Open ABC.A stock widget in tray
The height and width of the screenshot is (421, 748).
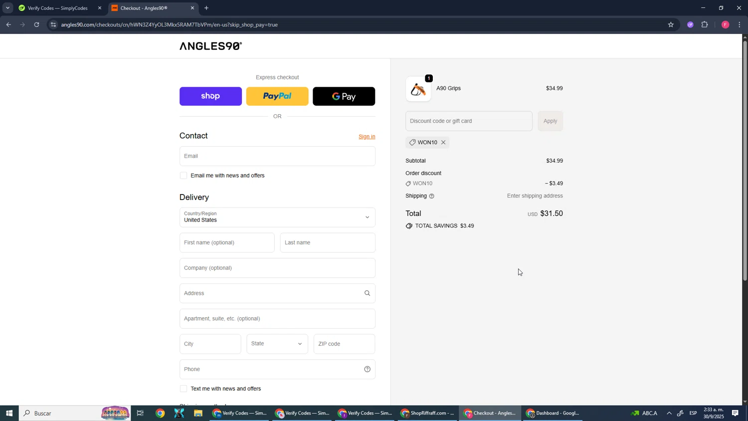(x=645, y=413)
